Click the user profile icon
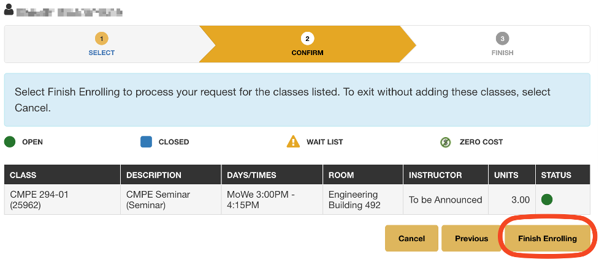This screenshot has height=265, width=599. [9, 10]
